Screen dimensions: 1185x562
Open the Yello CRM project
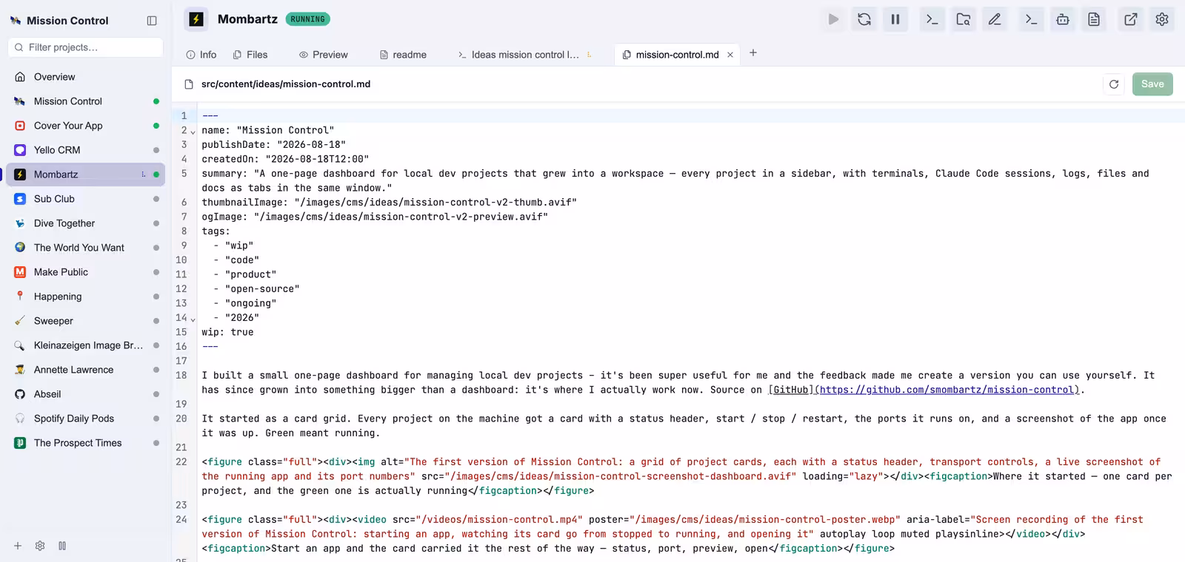[x=85, y=150]
